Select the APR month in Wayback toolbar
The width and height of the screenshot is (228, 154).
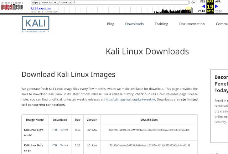point(218,1)
